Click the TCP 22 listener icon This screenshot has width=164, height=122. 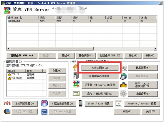[x=9, y=75]
